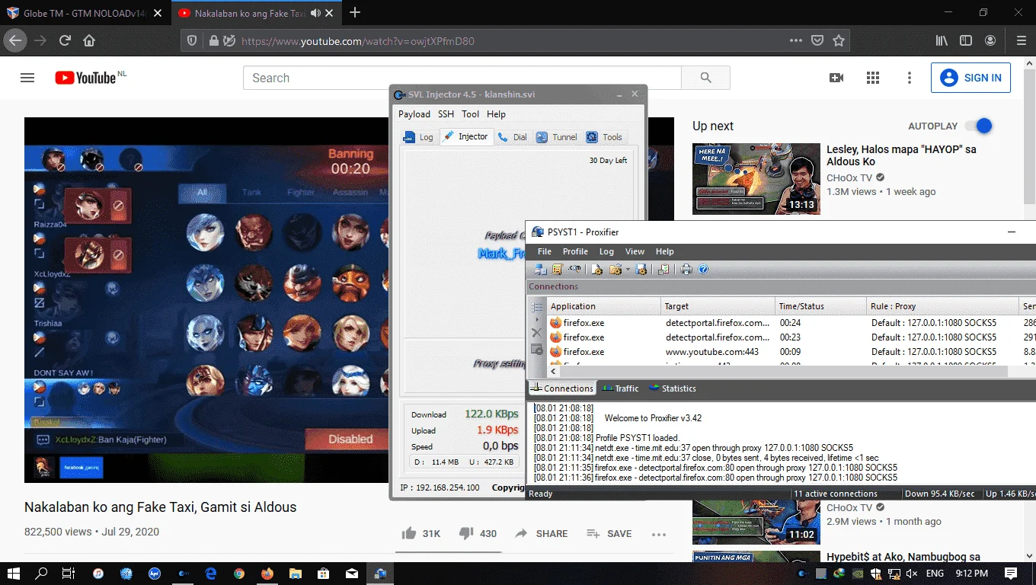Open Firefox Library icon

(x=942, y=40)
